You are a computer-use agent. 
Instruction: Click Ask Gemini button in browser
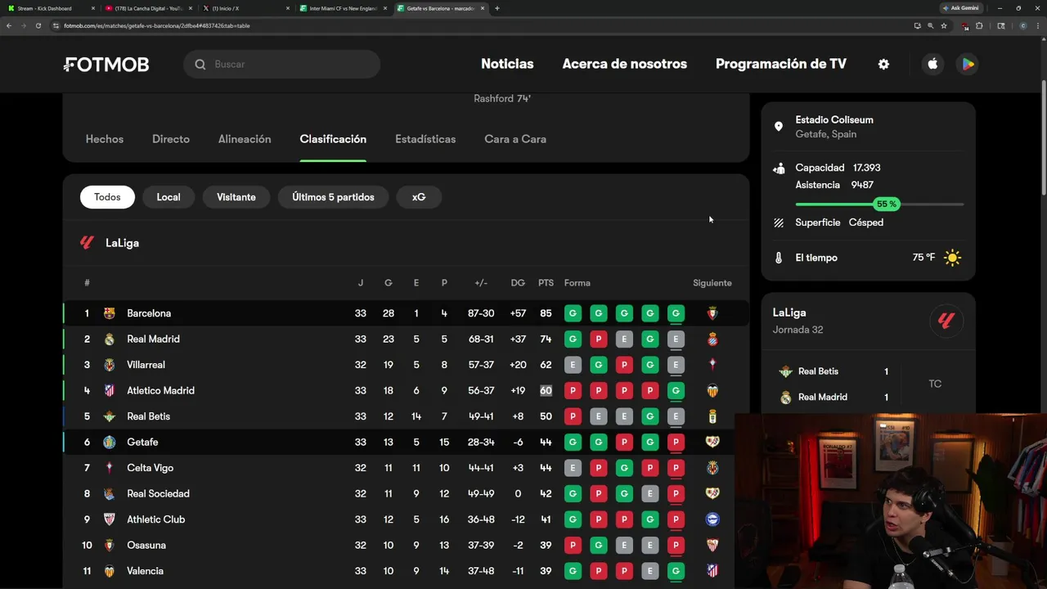[x=961, y=8]
